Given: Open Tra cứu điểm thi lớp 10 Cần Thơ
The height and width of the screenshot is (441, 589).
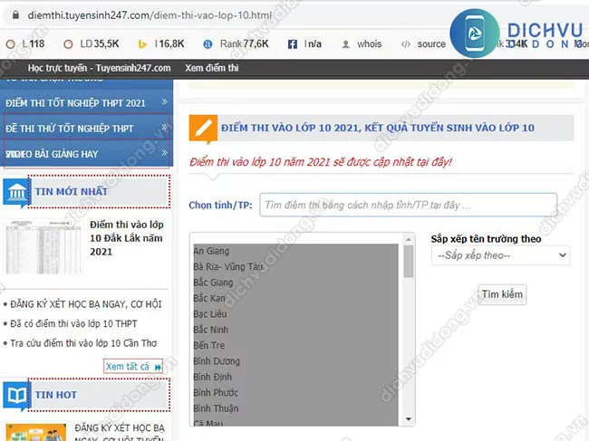Looking at the screenshot, I should tap(83, 343).
